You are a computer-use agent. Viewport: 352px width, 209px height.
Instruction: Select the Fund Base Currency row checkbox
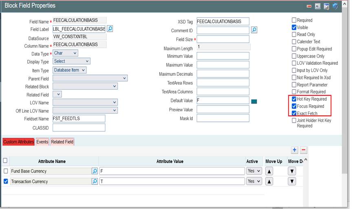coord(6,171)
